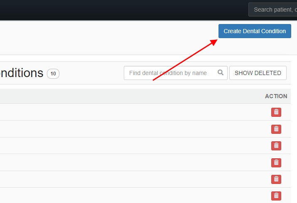This screenshot has width=297, height=203.
Task: Click the ACTION column header
Action: pyautogui.click(x=276, y=96)
